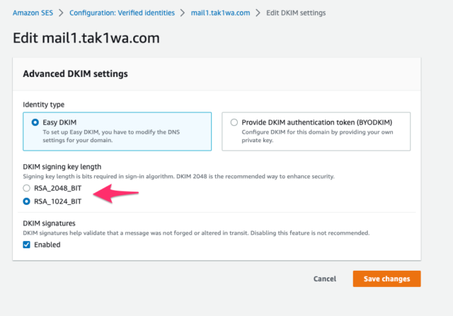Select Provide DKIM authentication token (BYODKIM) radio
Image resolution: width=453 pixels, height=316 pixels.
click(x=234, y=122)
